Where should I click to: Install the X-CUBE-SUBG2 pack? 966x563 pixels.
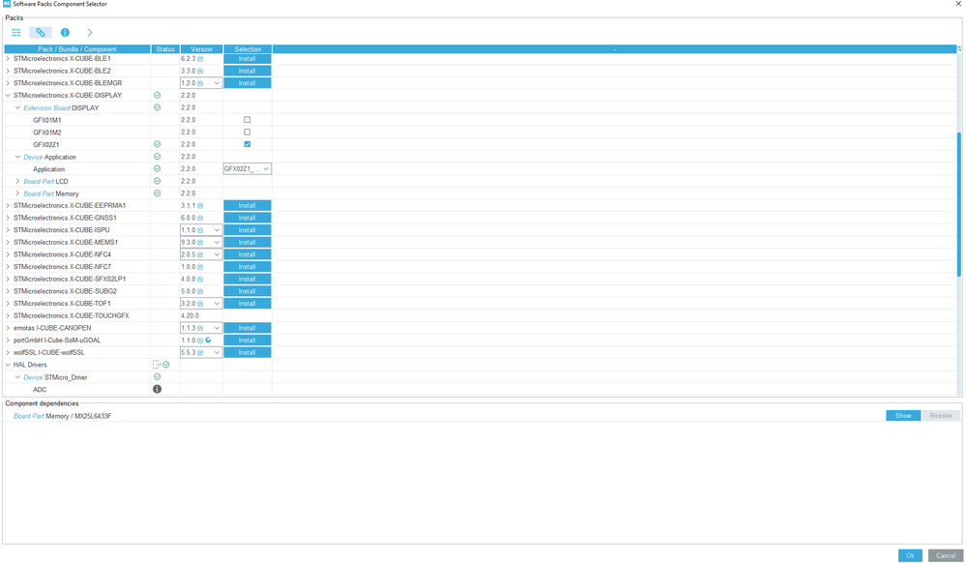[x=247, y=292]
